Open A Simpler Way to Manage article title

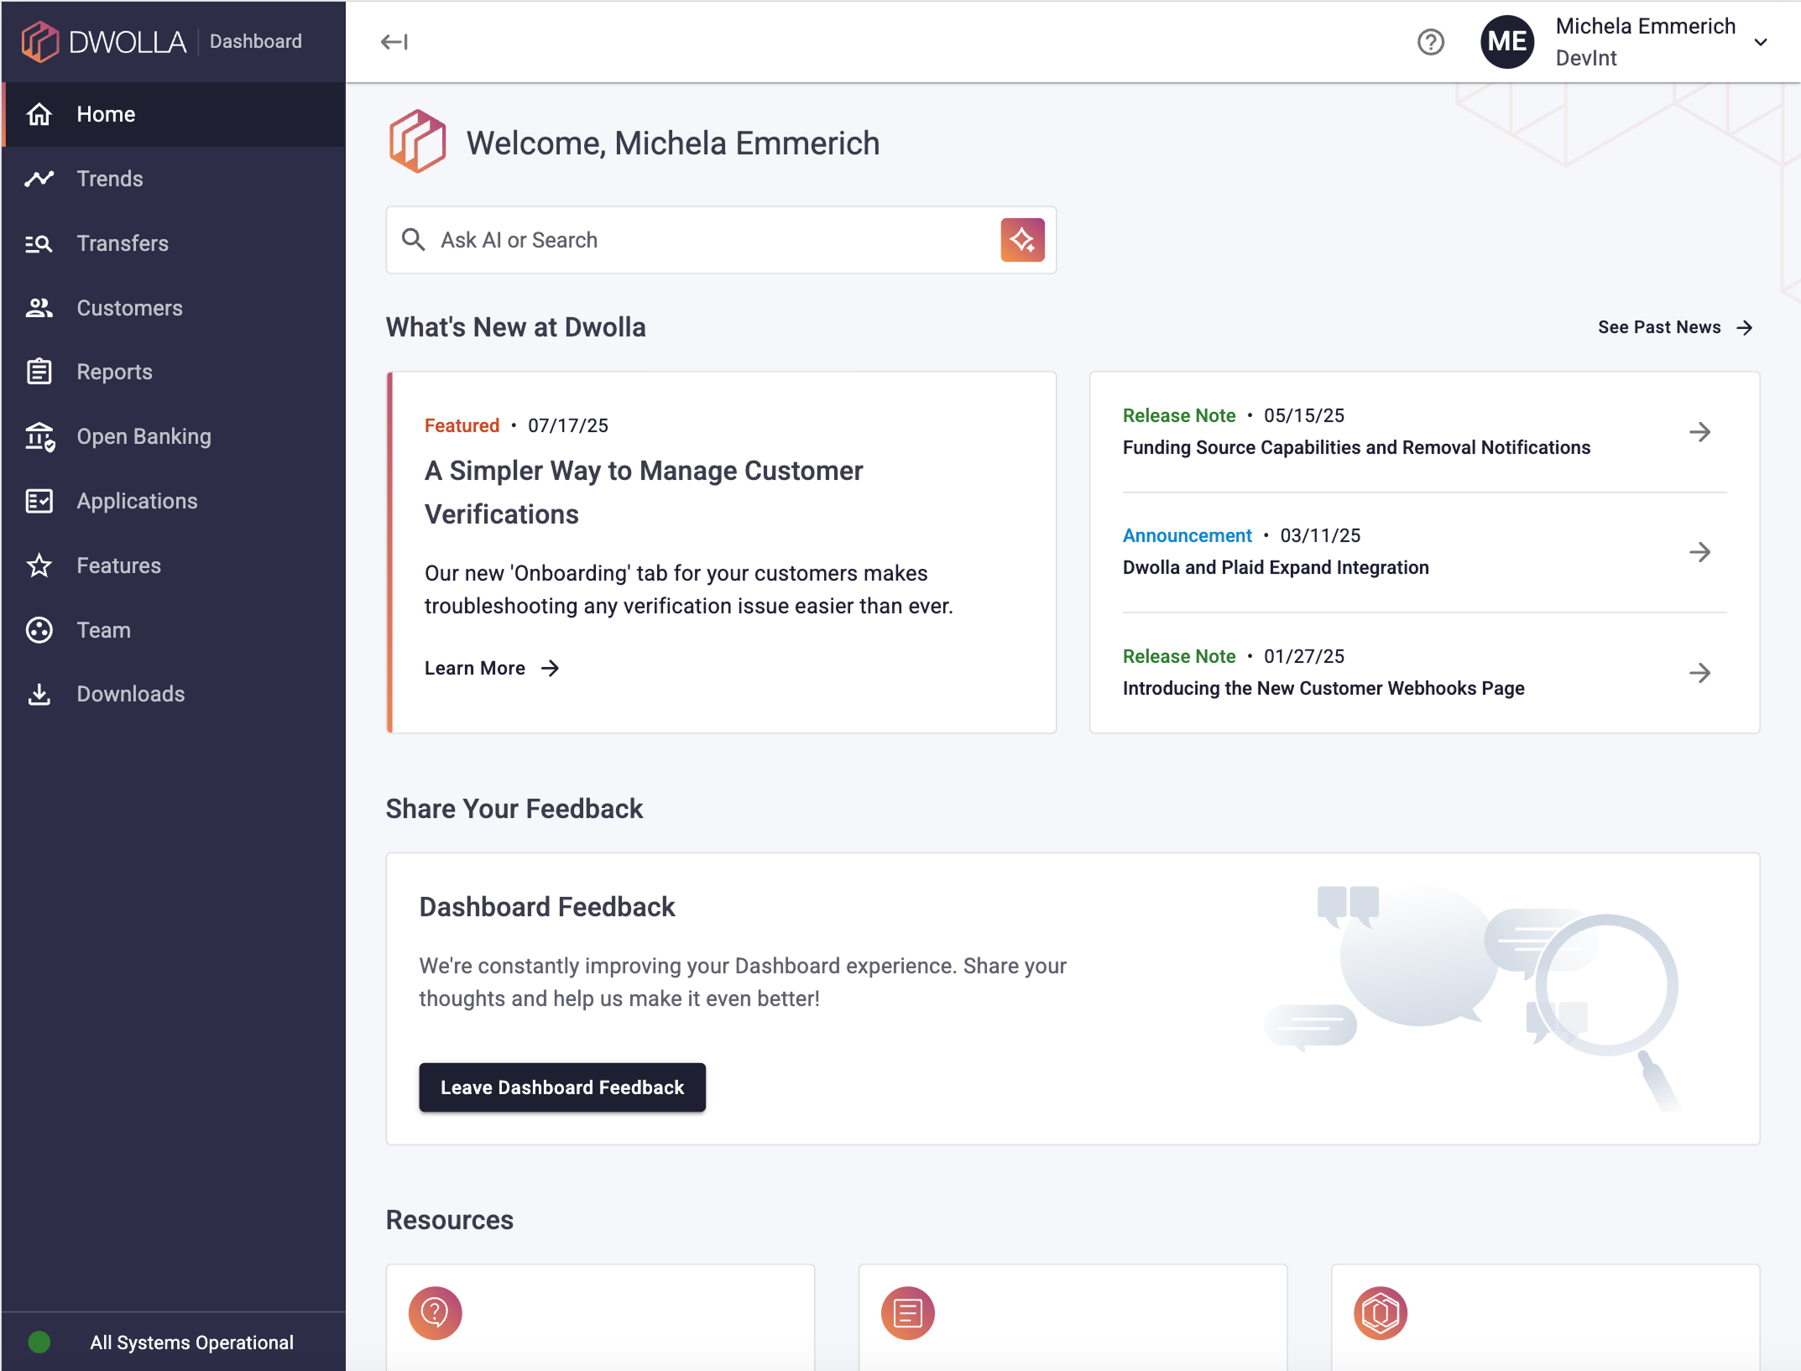click(644, 493)
